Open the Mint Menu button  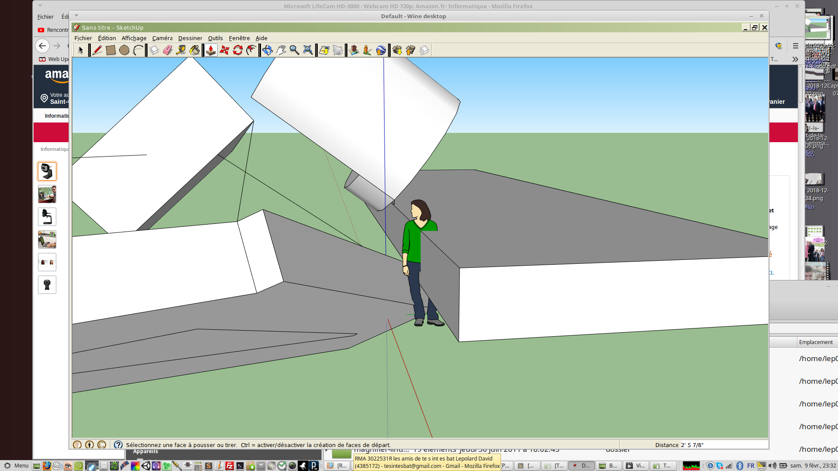[x=16, y=465]
